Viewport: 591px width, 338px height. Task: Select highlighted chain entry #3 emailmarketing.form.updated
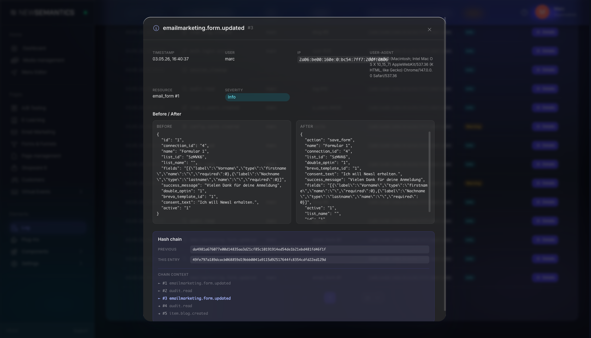pos(194,298)
